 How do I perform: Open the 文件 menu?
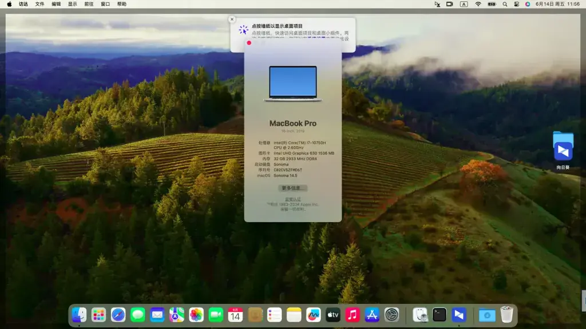coord(39,4)
